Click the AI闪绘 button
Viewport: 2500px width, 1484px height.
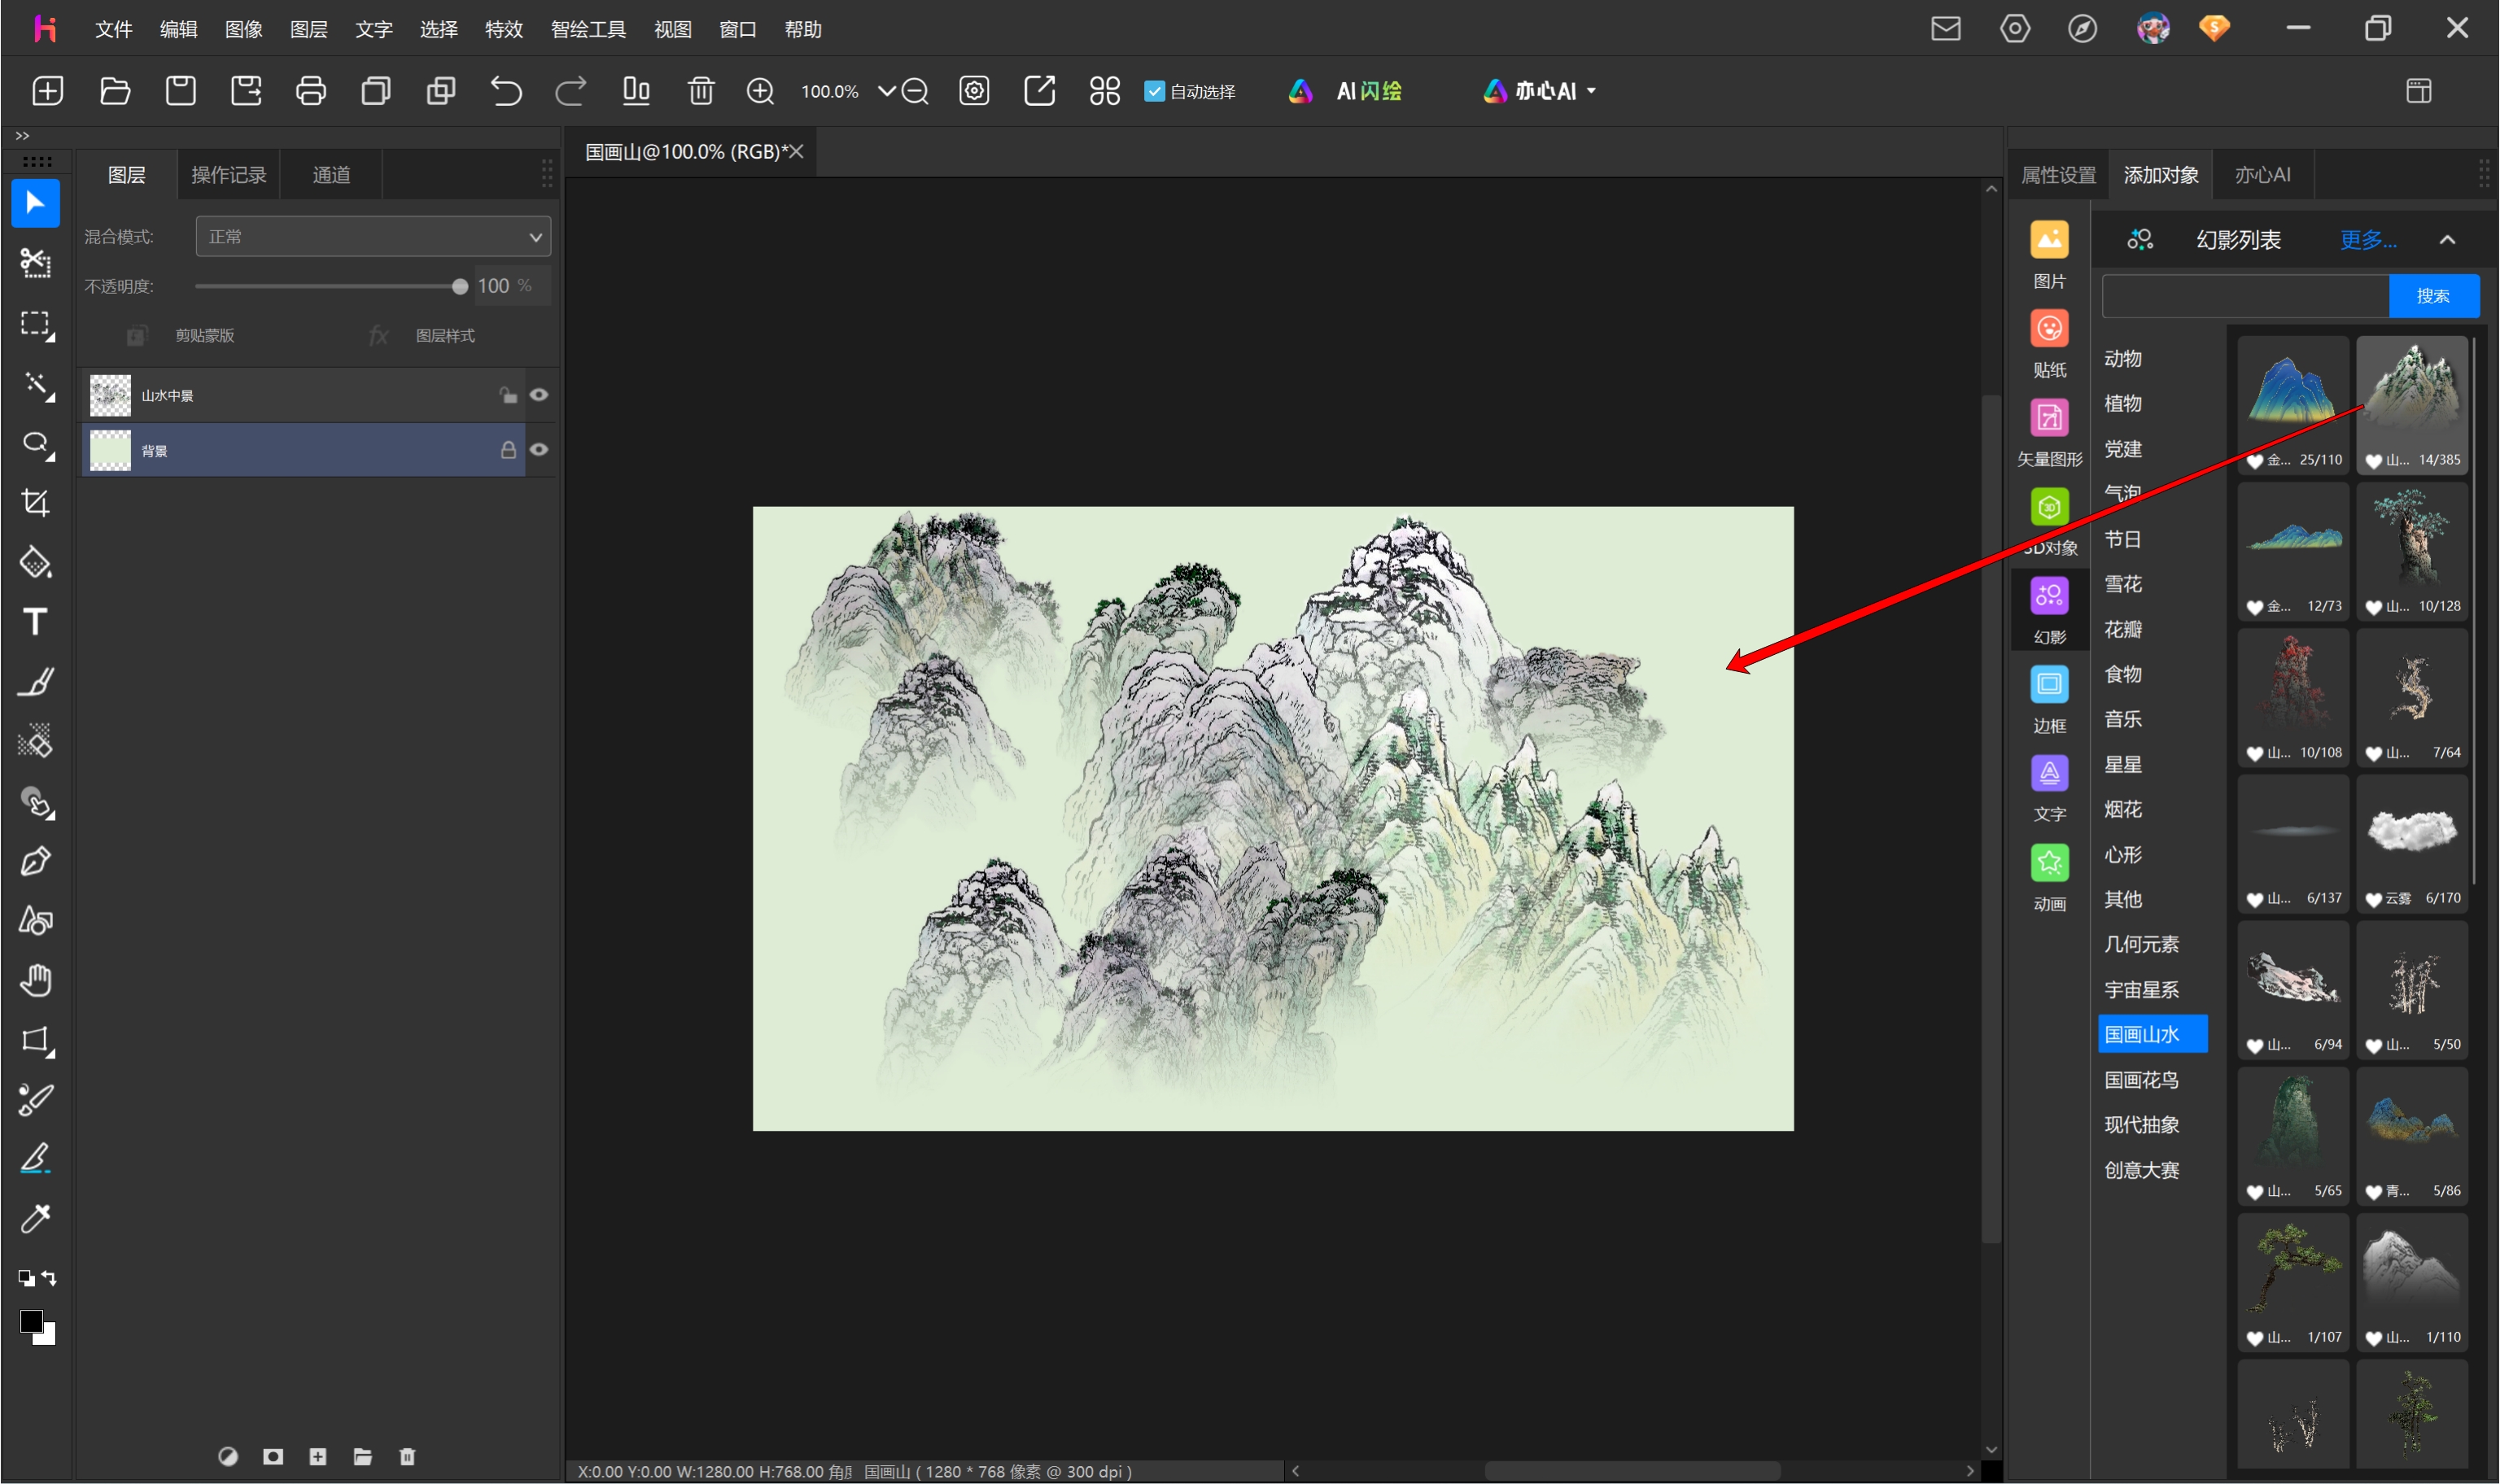click(1345, 91)
